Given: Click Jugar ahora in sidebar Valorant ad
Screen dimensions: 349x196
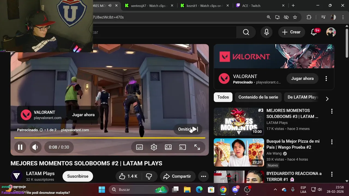Looking at the screenshot, I should pyautogui.click(x=302, y=78).
